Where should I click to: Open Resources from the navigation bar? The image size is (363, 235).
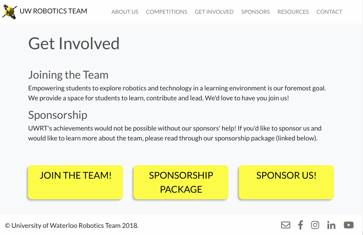(x=293, y=12)
